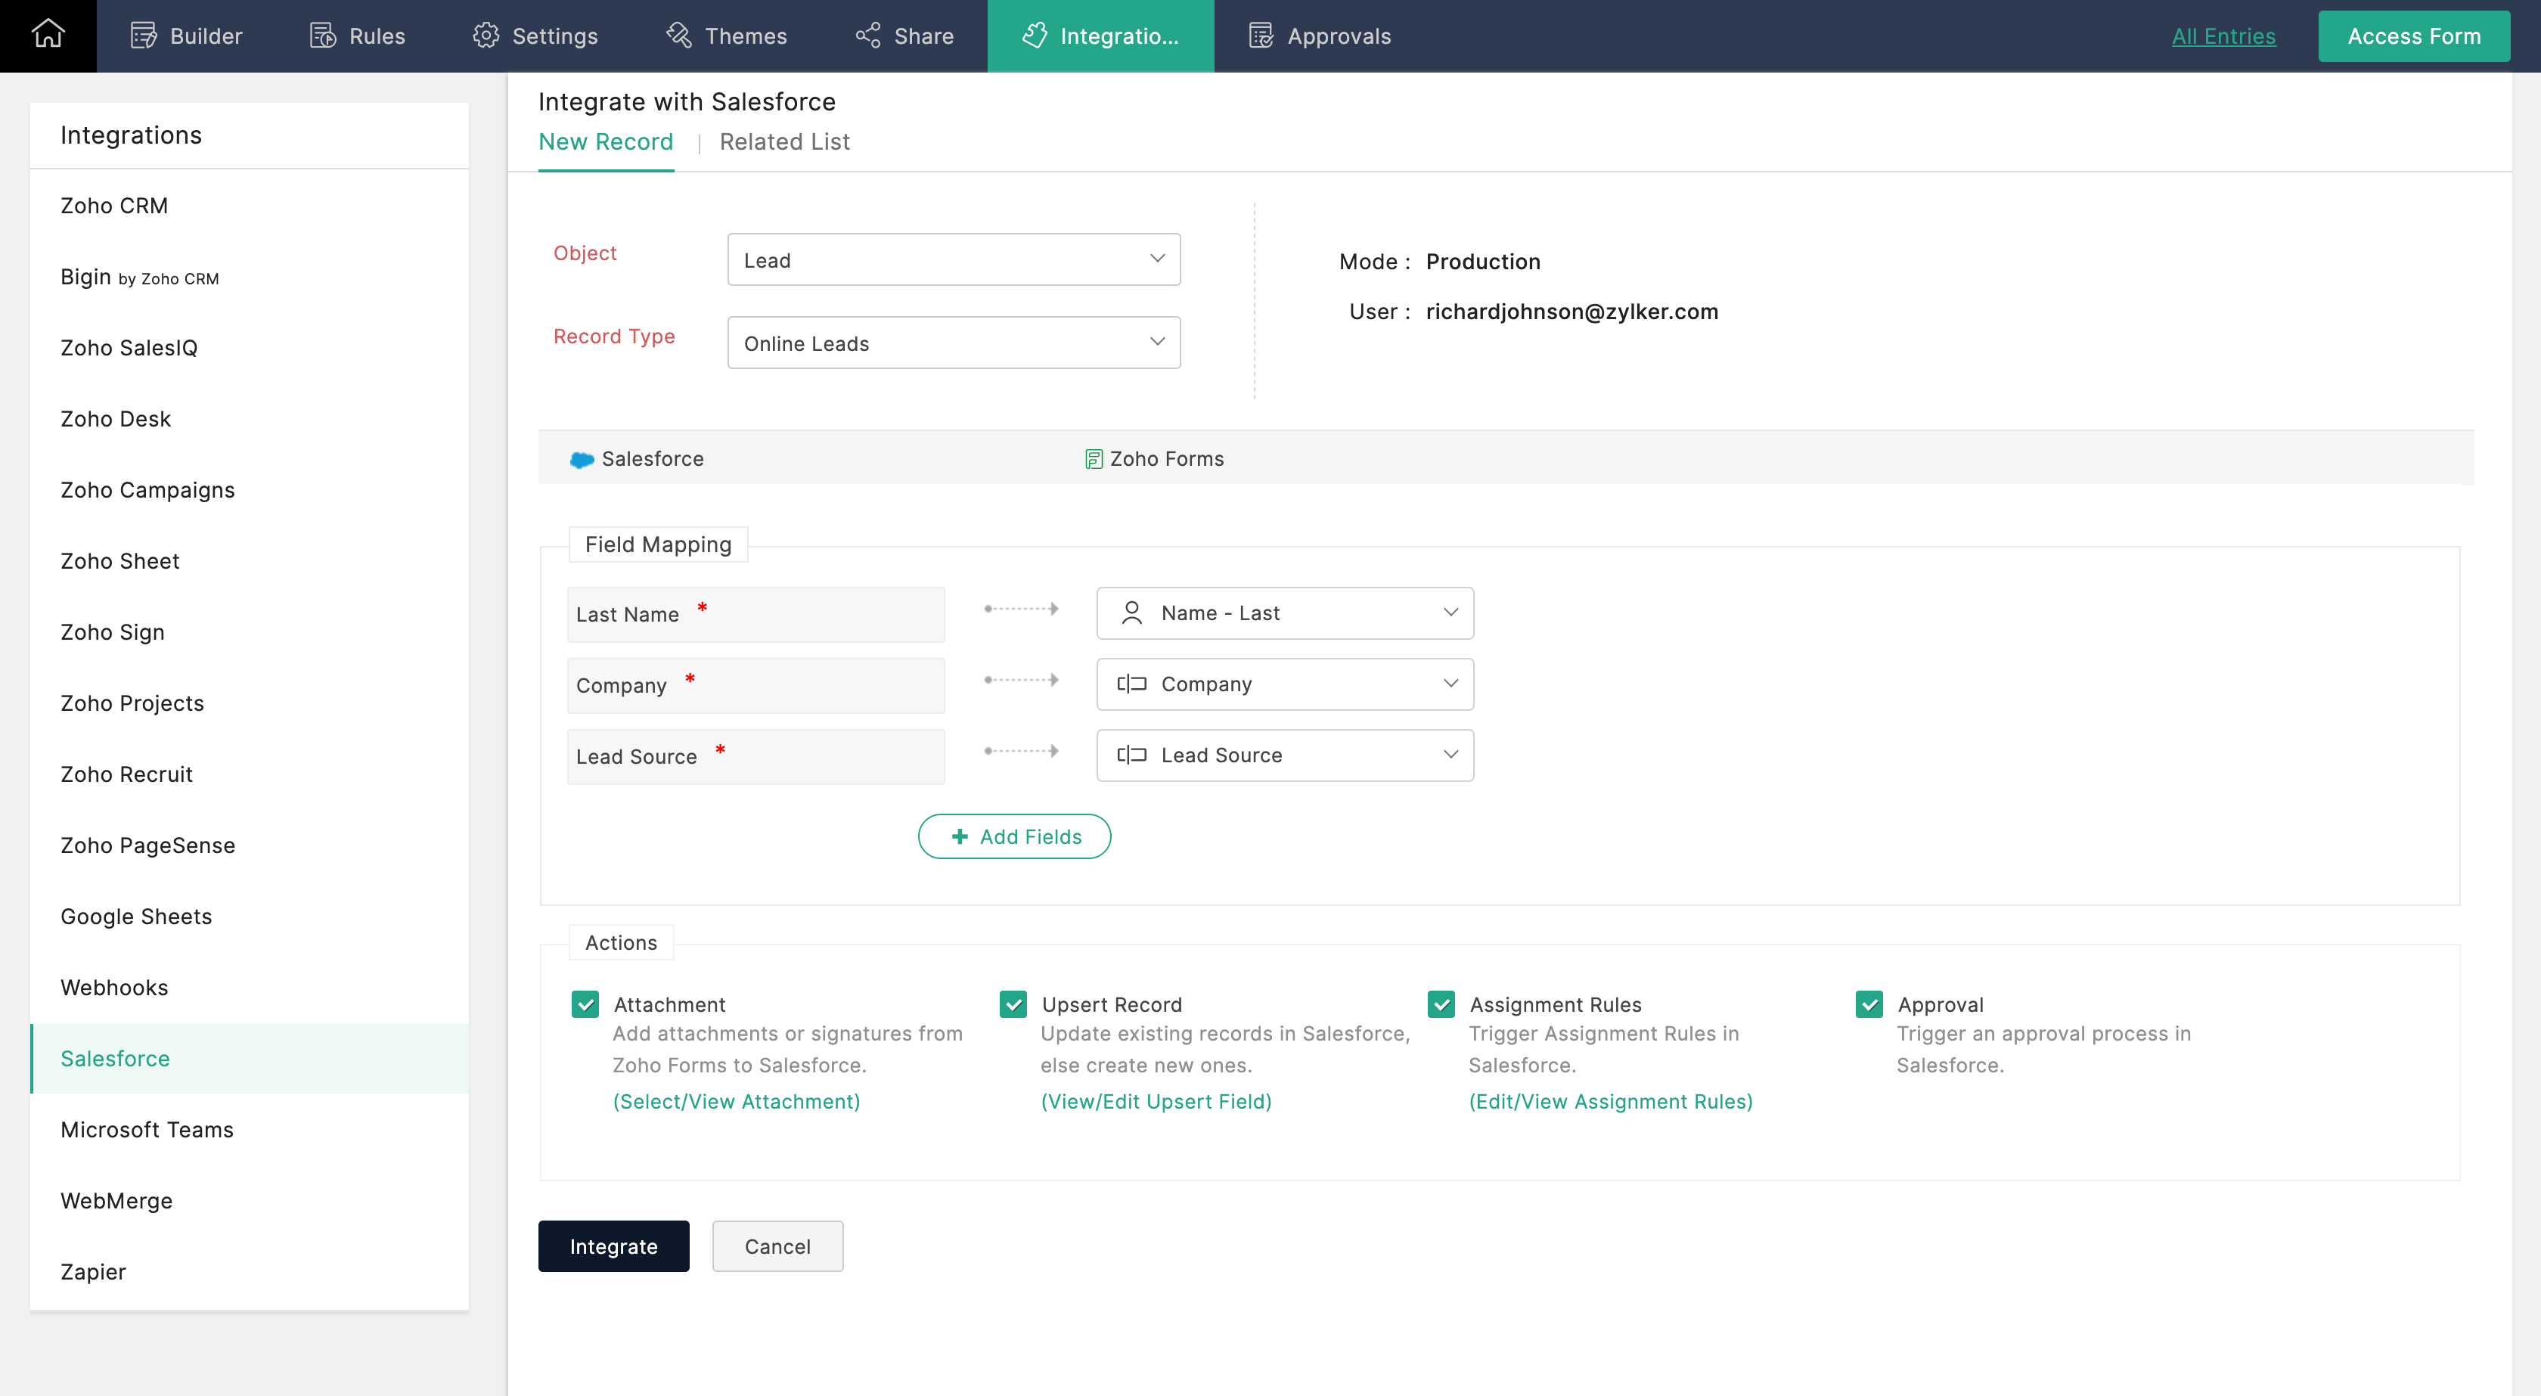Go to the home icon
2541x1396 pixels.
(48, 35)
